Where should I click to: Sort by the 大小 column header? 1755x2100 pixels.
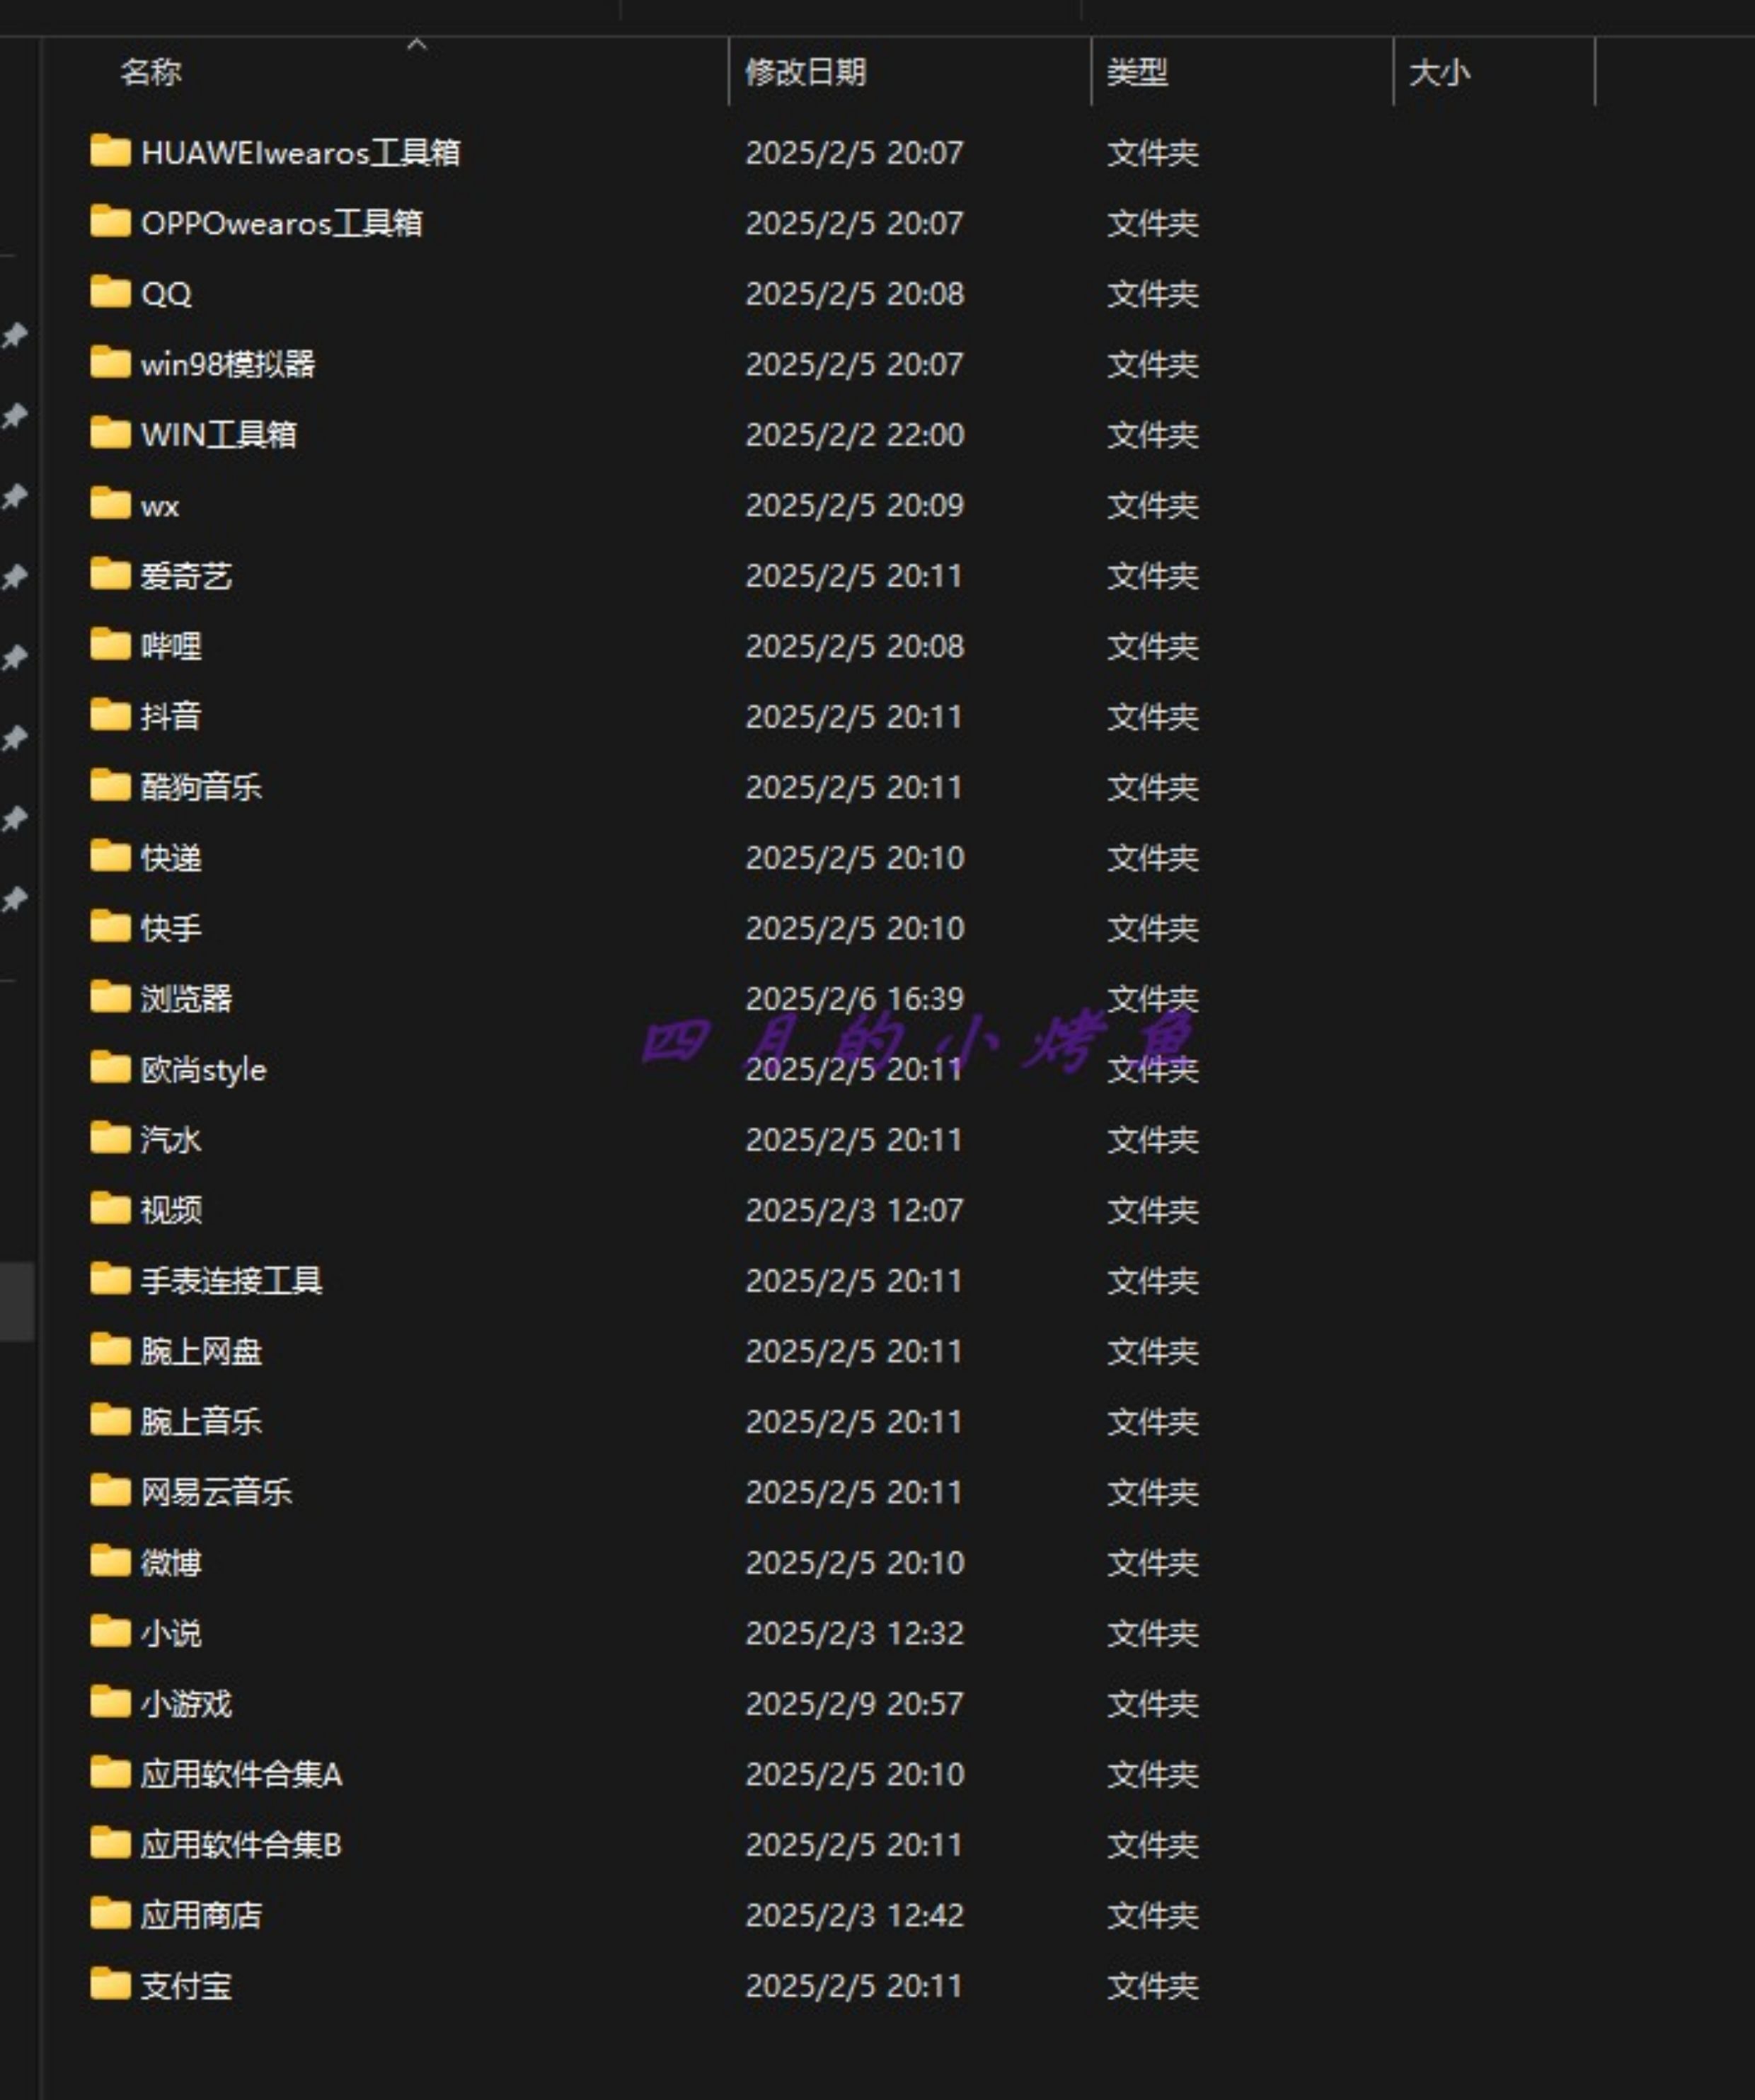point(1439,72)
